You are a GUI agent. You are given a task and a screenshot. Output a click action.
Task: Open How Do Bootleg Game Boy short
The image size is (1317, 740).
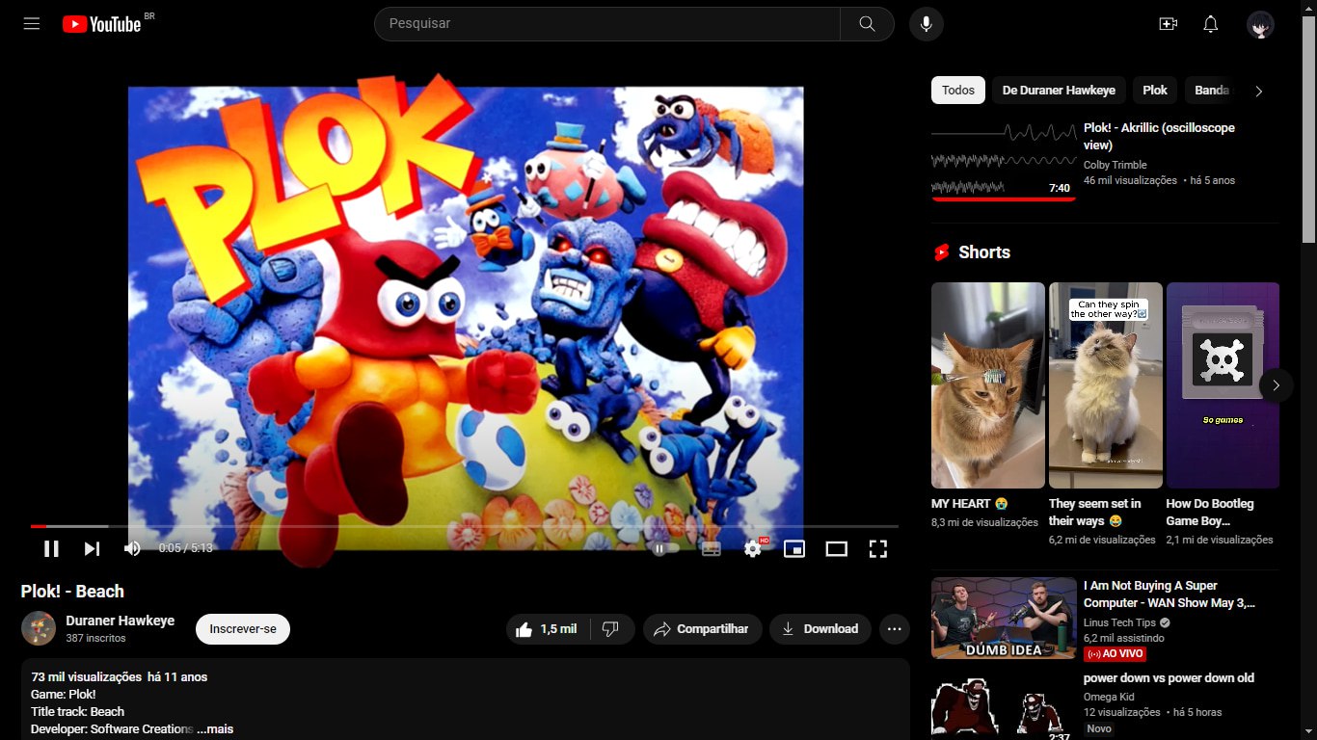(1223, 385)
